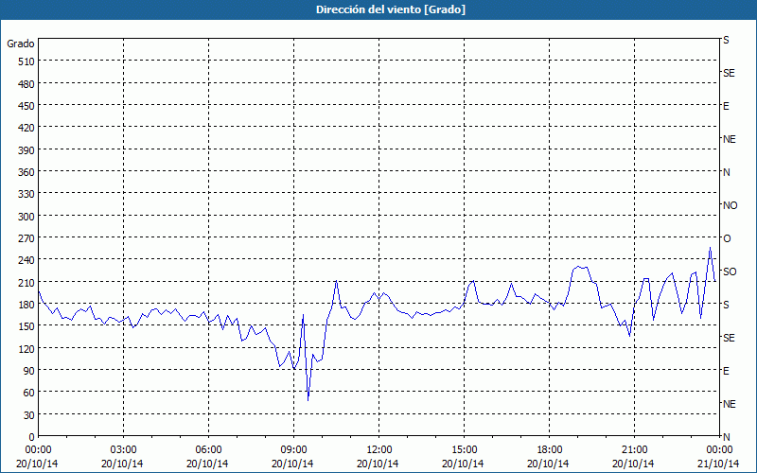This screenshot has height=473, width=757.
Task: Click the 09:00 time label
Action: (293, 450)
